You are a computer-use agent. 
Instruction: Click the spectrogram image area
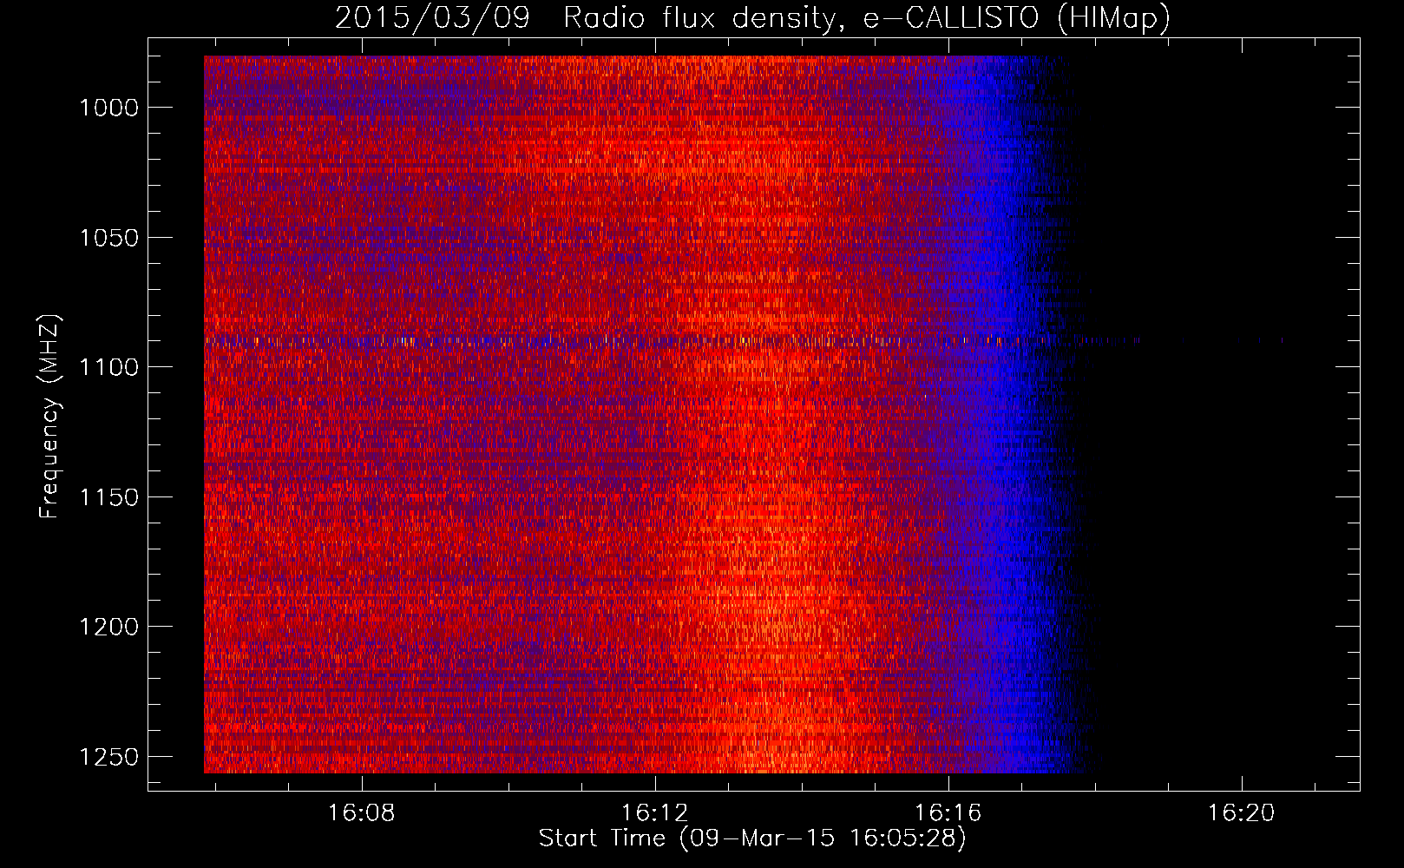(753, 414)
